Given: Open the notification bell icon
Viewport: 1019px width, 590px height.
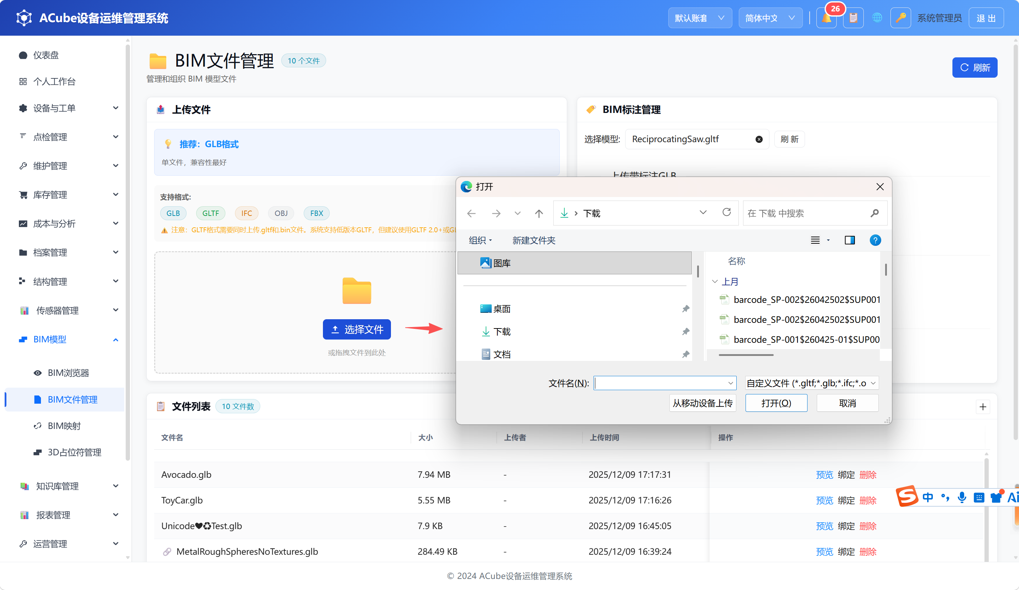Looking at the screenshot, I should coord(826,18).
